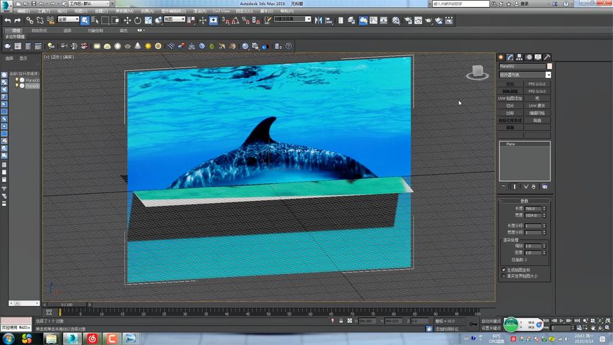
Task: Enable the 真实世界贴图大小 checkbox
Action: [x=504, y=276]
